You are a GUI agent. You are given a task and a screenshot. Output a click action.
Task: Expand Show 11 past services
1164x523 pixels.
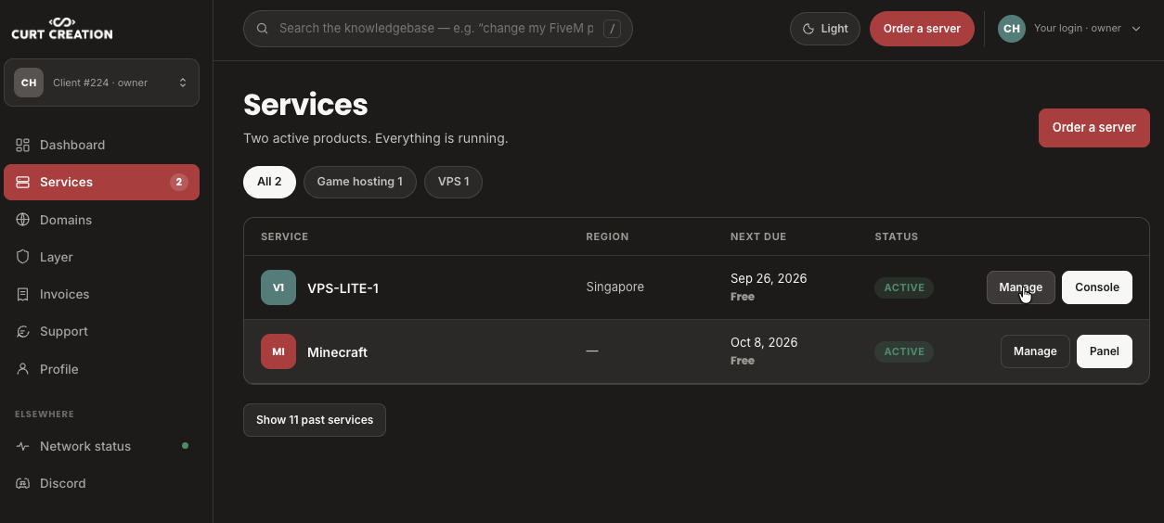(x=315, y=420)
